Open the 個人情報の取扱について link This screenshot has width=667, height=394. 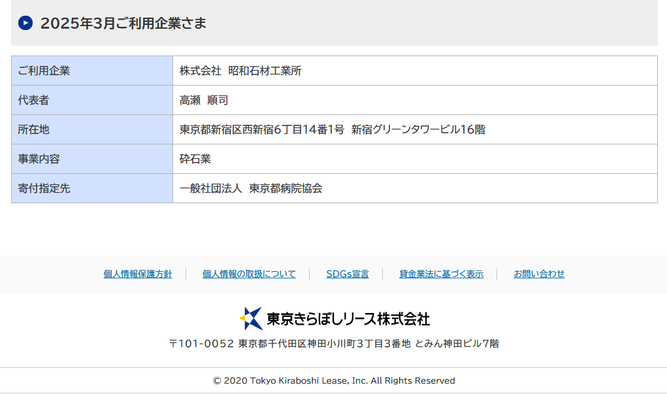[x=249, y=274]
